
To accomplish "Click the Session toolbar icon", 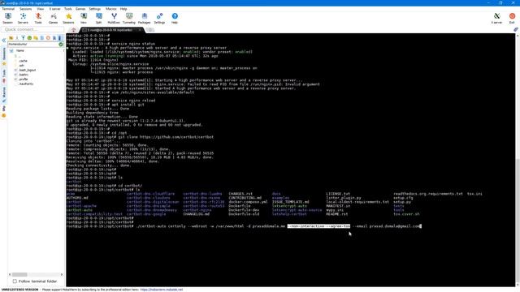I will point(7,18).
